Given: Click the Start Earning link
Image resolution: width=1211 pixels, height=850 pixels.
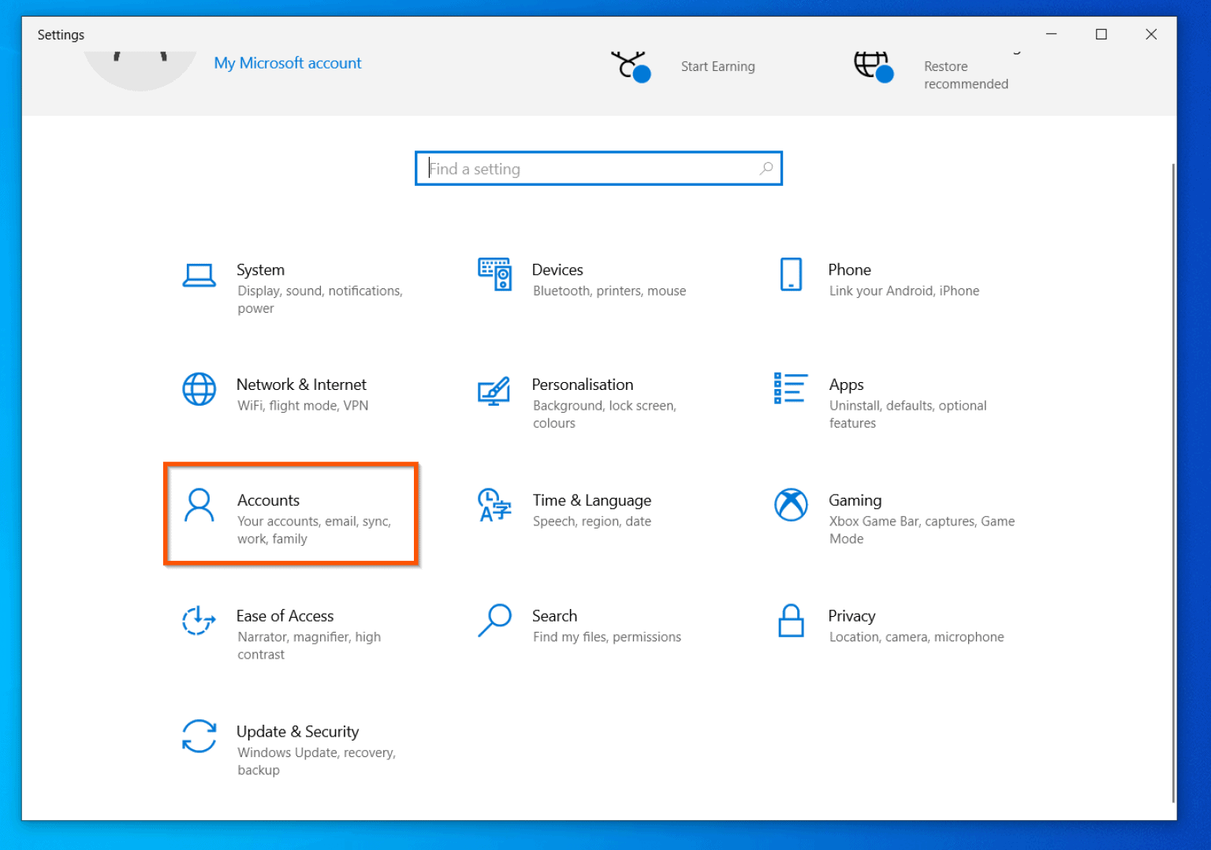Looking at the screenshot, I should click(717, 66).
